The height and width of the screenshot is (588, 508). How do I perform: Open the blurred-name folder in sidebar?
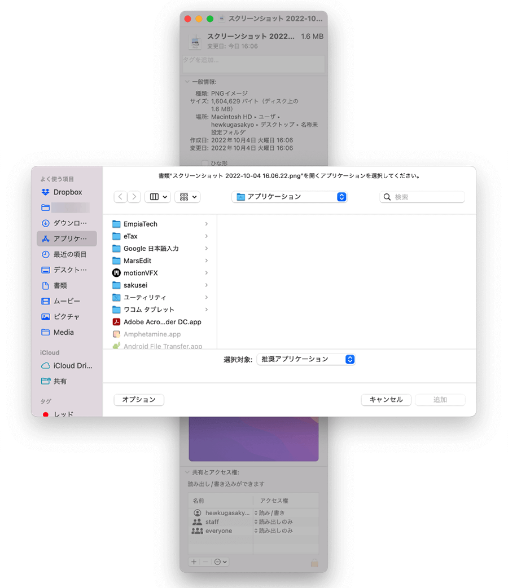point(67,207)
